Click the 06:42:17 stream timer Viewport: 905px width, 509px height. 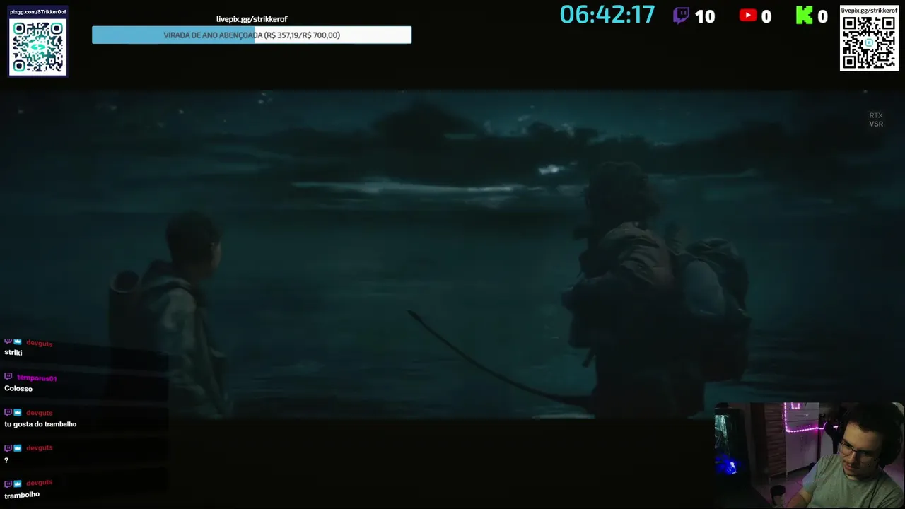pyautogui.click(x=607, y=15)
